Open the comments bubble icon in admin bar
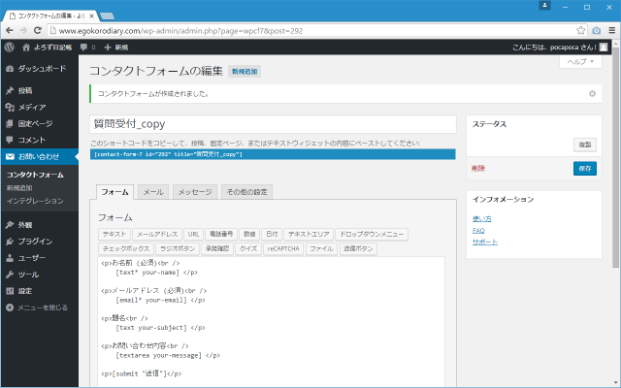The height and width of the screenshot is (388, 621). (x=87, y=47)
